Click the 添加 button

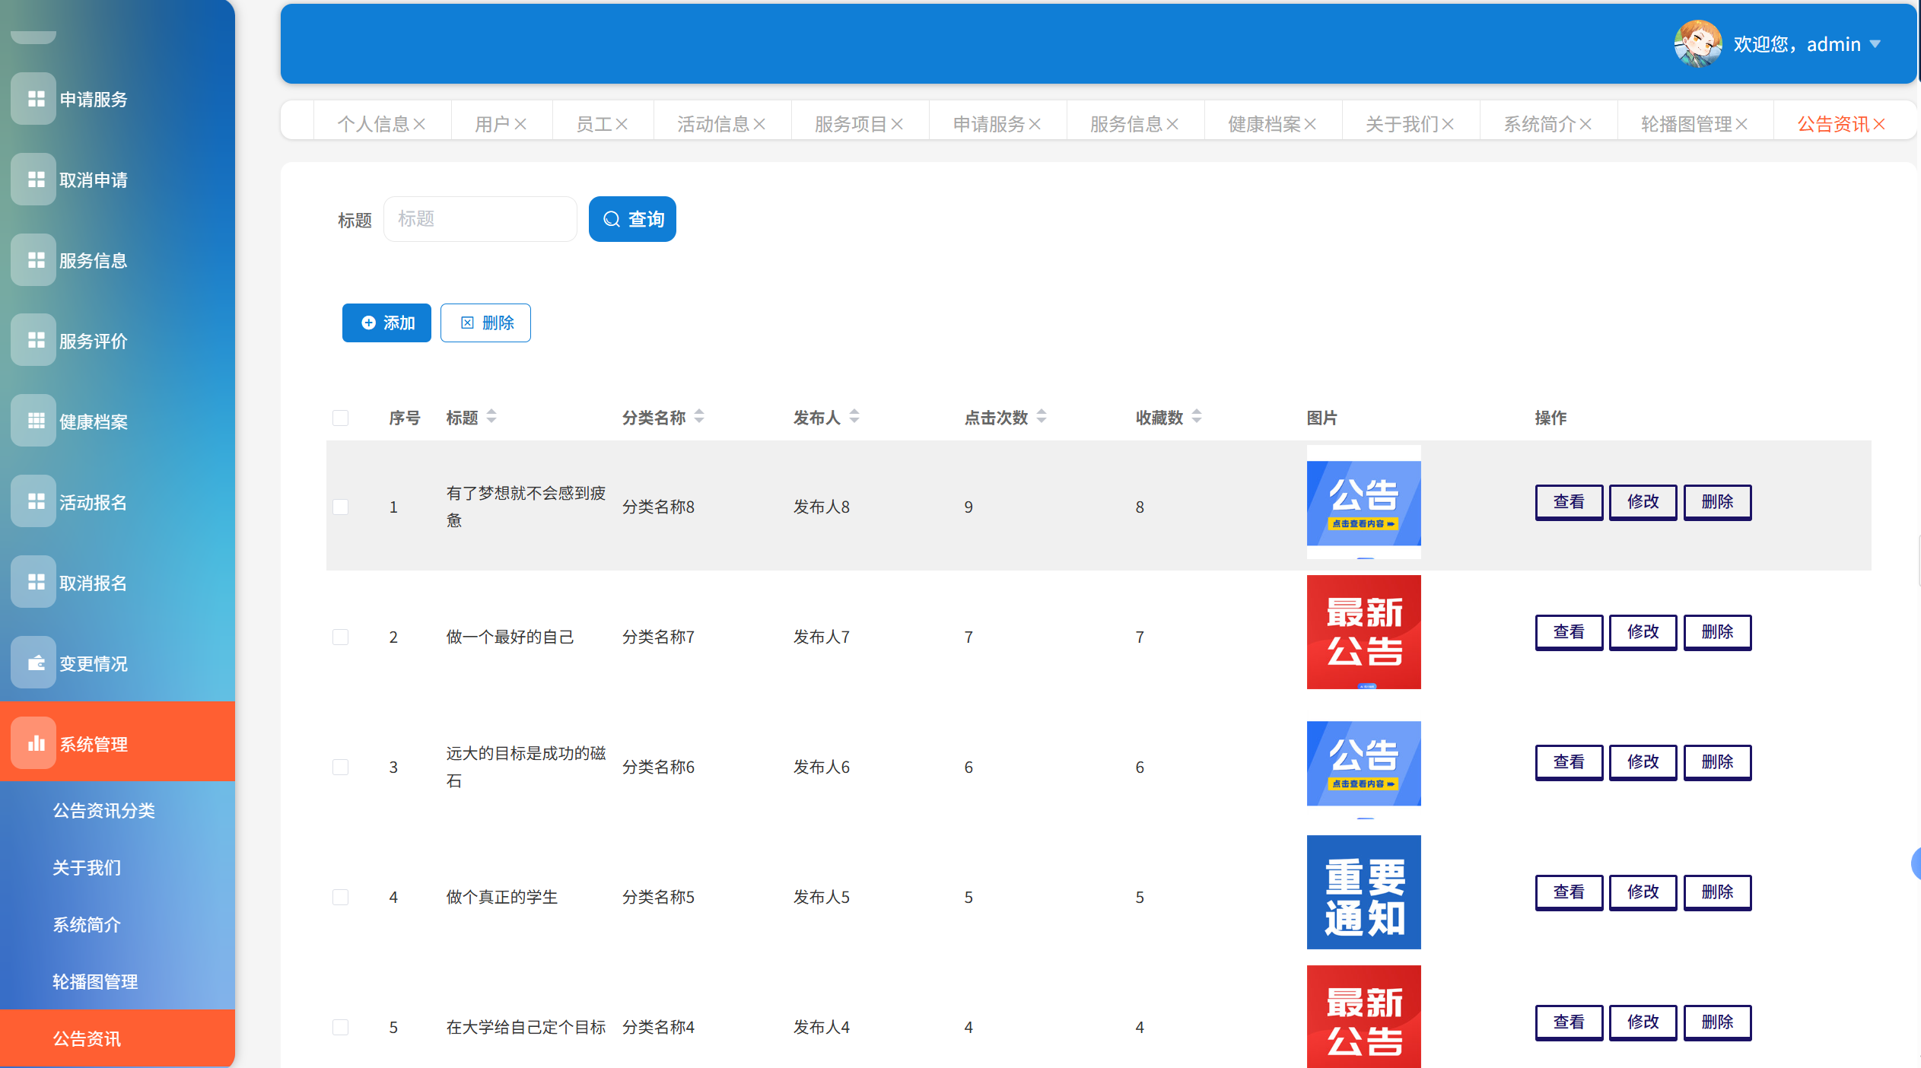pos(386,323)
